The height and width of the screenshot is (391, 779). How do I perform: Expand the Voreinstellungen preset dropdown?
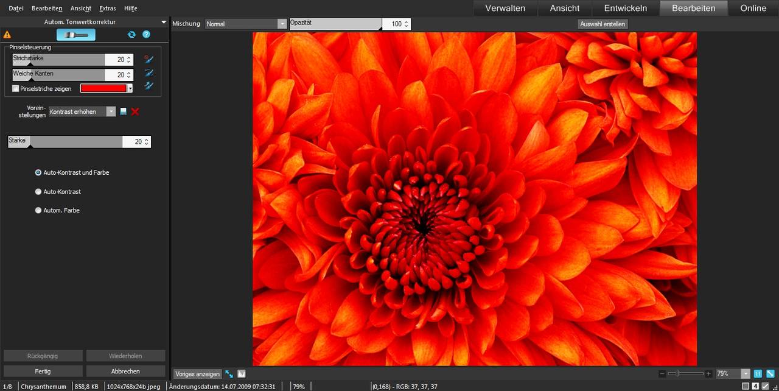coord(82,111)
